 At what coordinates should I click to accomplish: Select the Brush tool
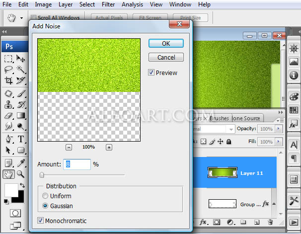[20, 94]
